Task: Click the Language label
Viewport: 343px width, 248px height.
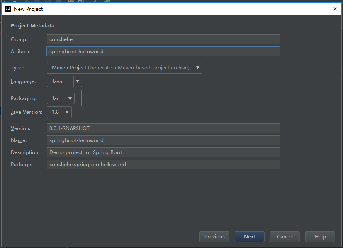Action: [x=23, y=81]
